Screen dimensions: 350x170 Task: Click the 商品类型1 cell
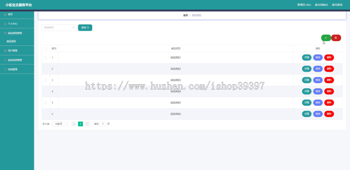tap(176, 57)
